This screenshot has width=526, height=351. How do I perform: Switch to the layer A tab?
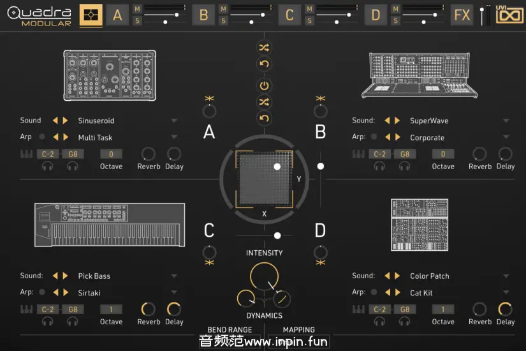(x=117, y=15)
